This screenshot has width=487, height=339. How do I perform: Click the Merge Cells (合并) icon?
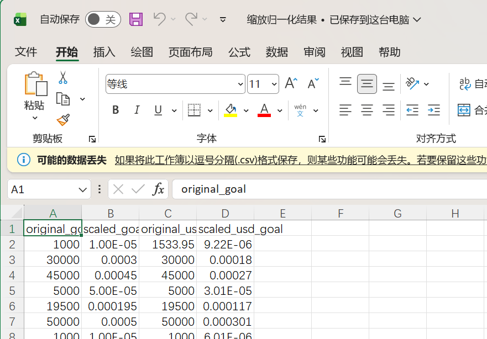pyautogui.click(x=464, y=110)
